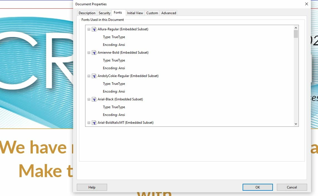The image size is (318, 196).
Task: Click the Amienne-Bold font icon
Action: tap(94, 53)
